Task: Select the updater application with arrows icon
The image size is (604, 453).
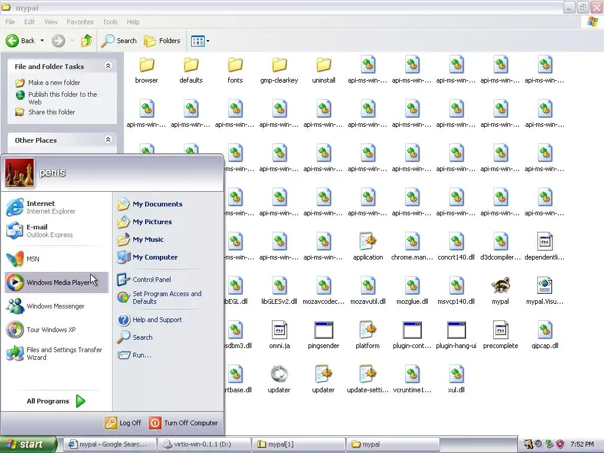Action: click(x=279, y=380)
